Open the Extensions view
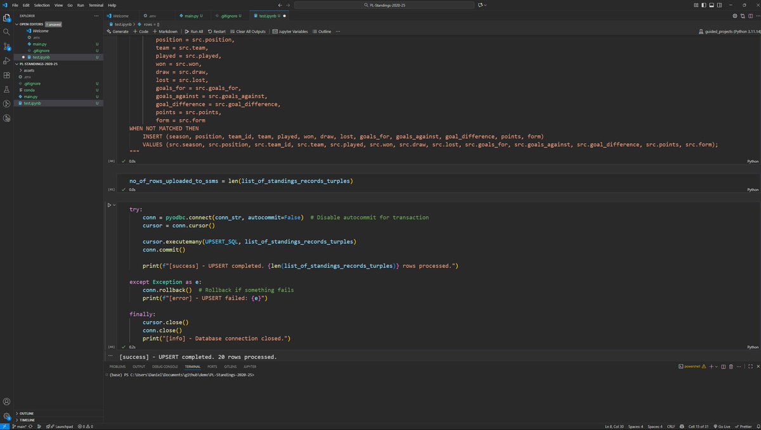 pyautogui.click(x=6, y=75)
